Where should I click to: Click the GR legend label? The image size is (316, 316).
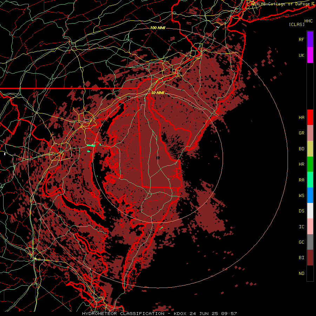(x=302, y=133)
